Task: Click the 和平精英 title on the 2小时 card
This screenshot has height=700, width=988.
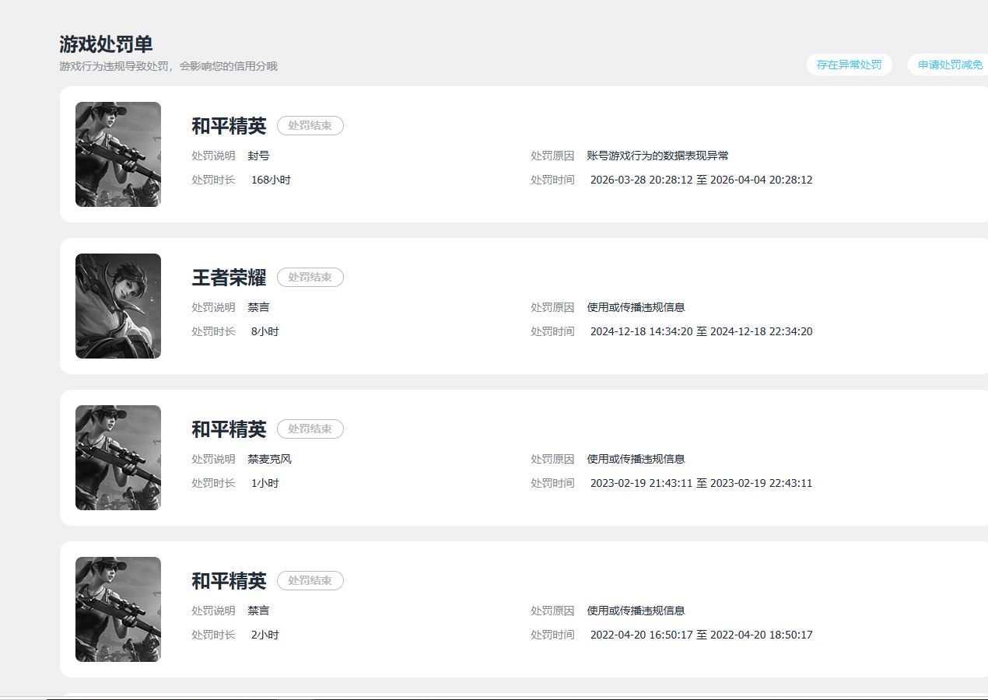Action: pos(229,581)
